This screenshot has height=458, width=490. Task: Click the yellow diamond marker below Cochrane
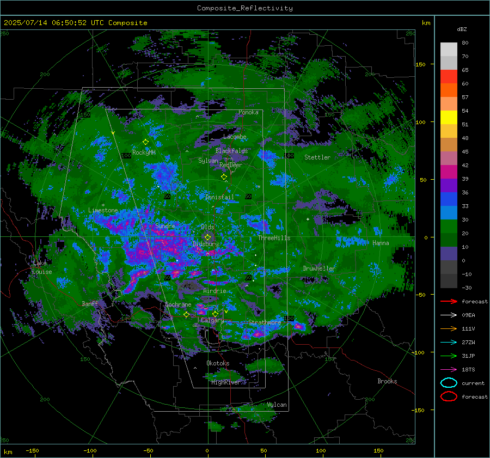tap(187, 314)
